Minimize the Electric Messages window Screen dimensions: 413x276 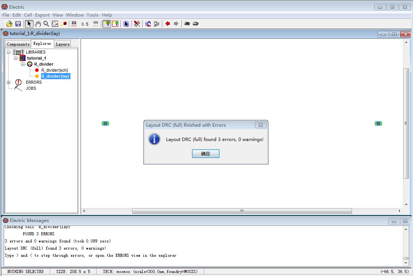click(394, 221)
